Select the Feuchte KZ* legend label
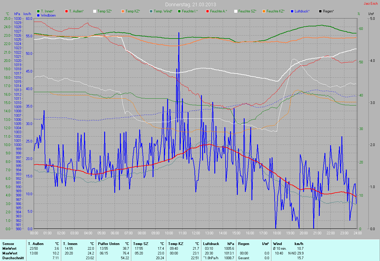 pyautogui.click(x=275, y=11)
